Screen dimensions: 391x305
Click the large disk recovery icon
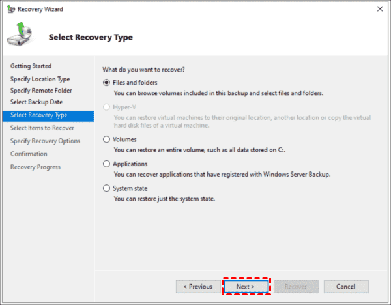tap(20, 34)
